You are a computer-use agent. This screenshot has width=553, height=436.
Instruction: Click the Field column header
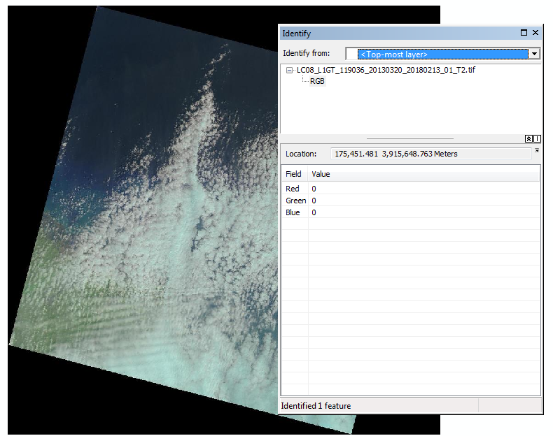[294, 174]
